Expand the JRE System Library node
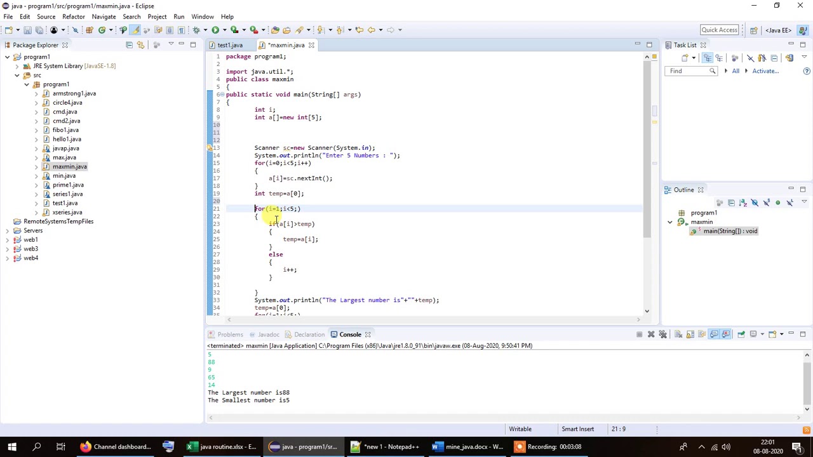Screen dimensions: 813x457 pyautogui.click(x=17, y=66)
